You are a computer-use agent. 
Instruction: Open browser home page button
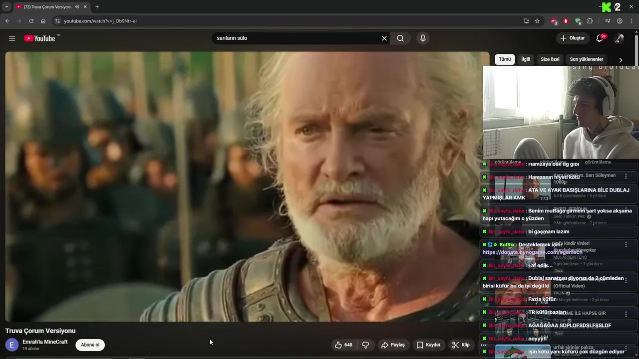click(43, 21)
